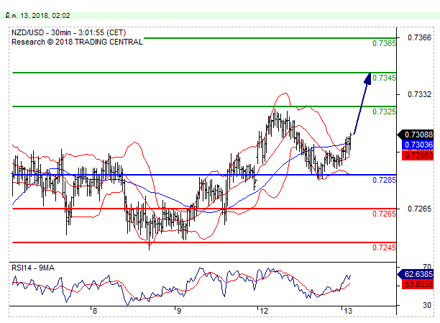
Task: Click the red 0.72963 price tag
Action: 418,155
